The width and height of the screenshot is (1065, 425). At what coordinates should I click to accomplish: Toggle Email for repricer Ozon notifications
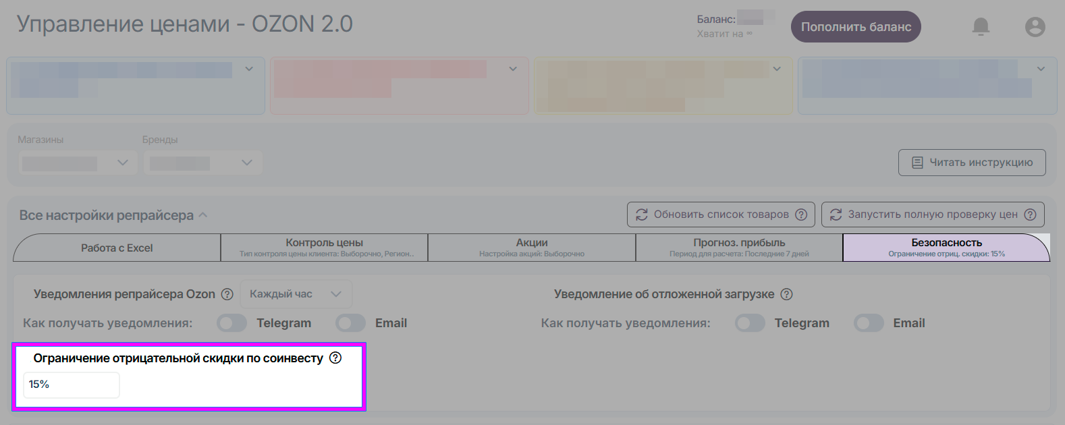point(351,323)
